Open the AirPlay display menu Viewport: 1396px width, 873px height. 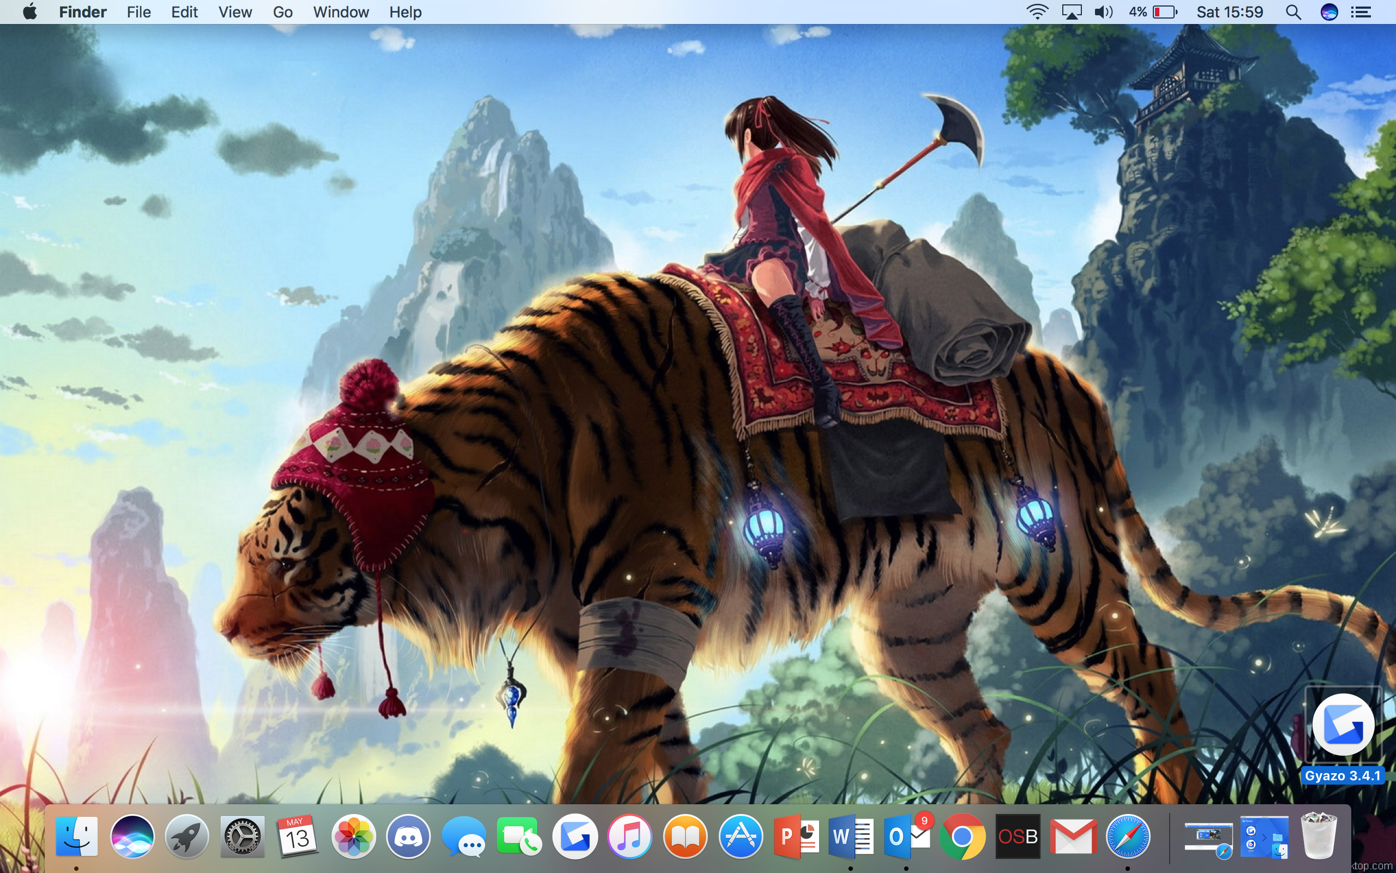[x=1071, y=12]
